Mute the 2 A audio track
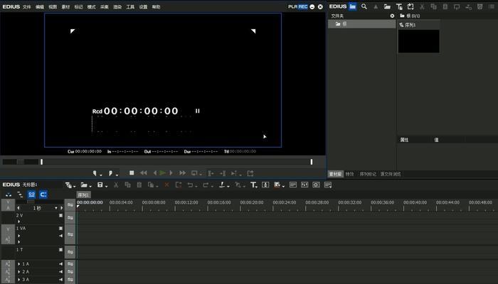 [x=60, y=272]
